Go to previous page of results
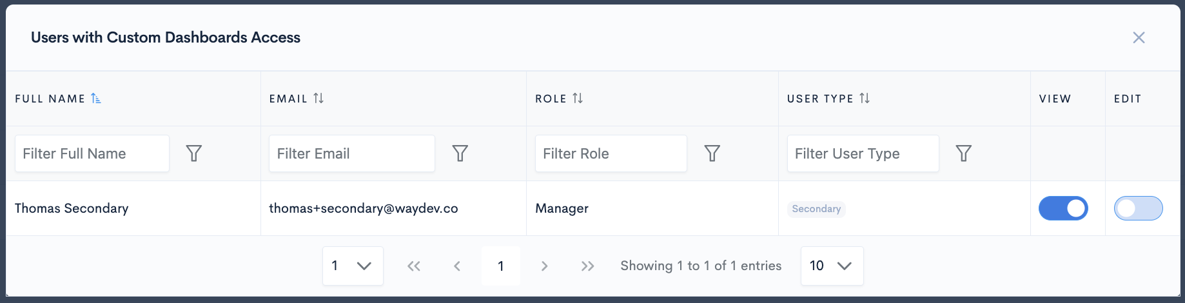Viewport: 1185px width, 303px height. coord(457,266)
